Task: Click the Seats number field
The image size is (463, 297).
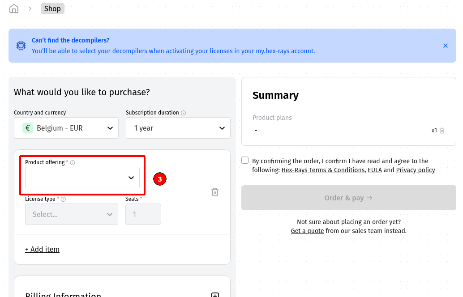Action: (x=143, y=214)
